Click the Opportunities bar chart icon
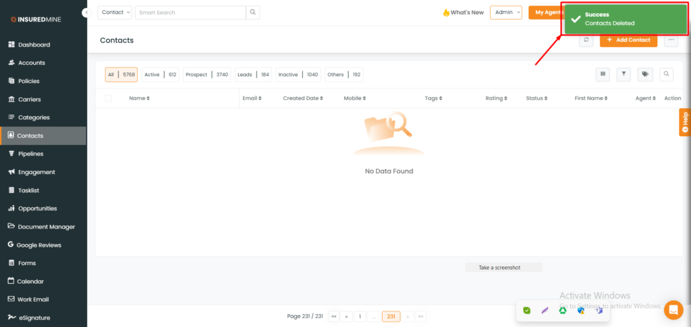Image resolution: width=691 pixels, height=327 pixels. pyautogui.click(x=11, y=208)
